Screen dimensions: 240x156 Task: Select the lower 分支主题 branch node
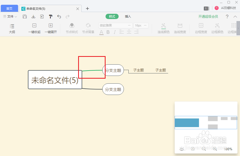click(113, 89)
